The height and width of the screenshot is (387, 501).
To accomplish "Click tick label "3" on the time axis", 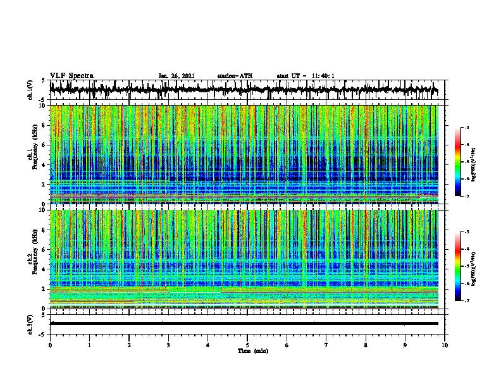I will coord(168,345).
